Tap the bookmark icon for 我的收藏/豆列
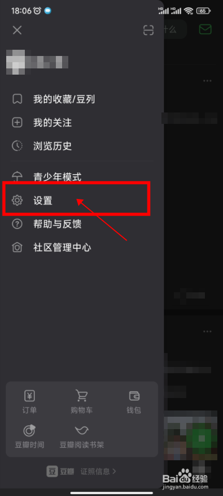The image size is (223, 496). (x=17, y=100)
